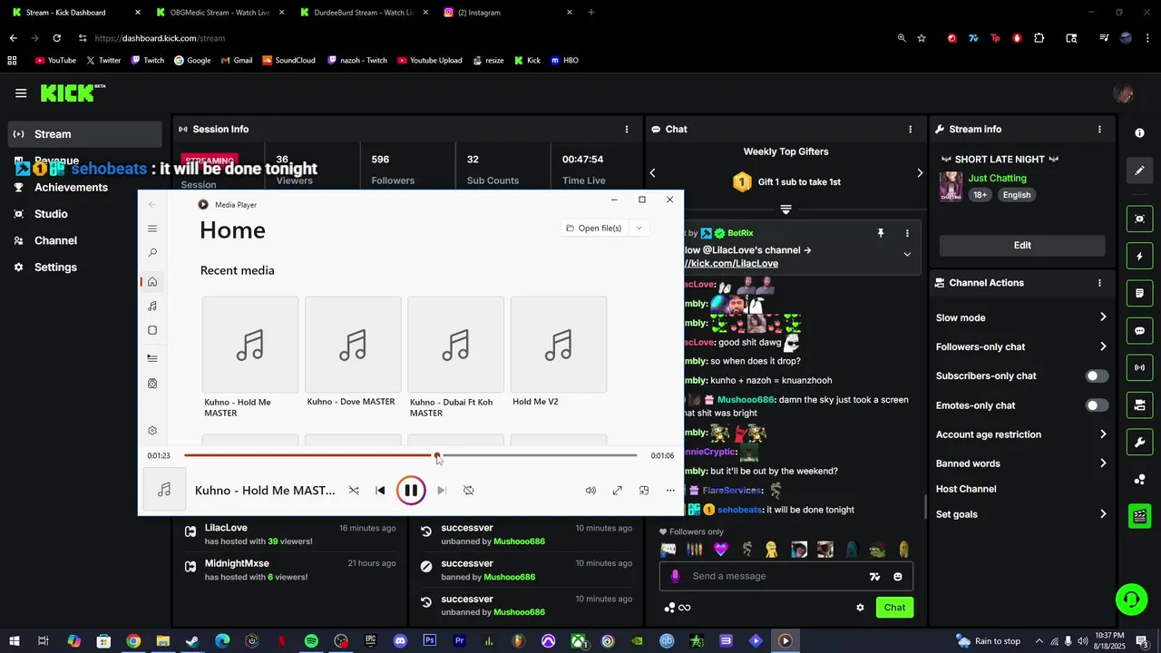The image size is (1161, 653).
Task: Click the green Chat send button
Action: tap(894, 608)
